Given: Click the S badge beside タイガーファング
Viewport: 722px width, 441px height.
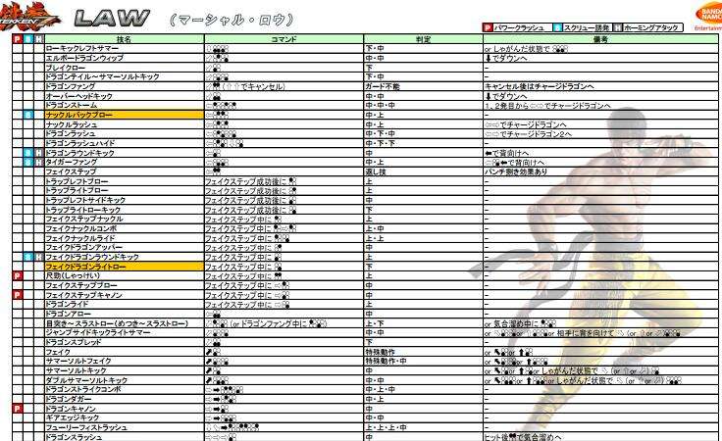Looking at the screenshot, I should pos(28,162).
